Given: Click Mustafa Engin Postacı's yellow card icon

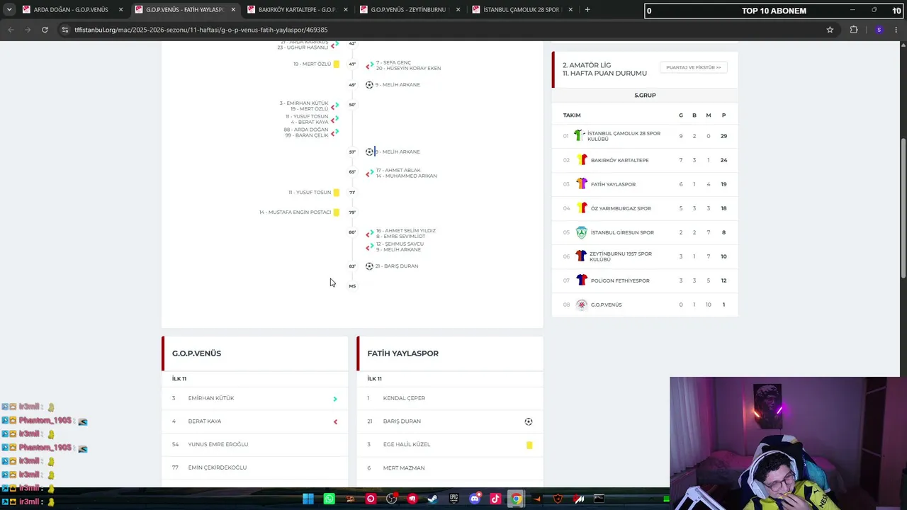Looking at the screenshot, I should pos(336,212).
